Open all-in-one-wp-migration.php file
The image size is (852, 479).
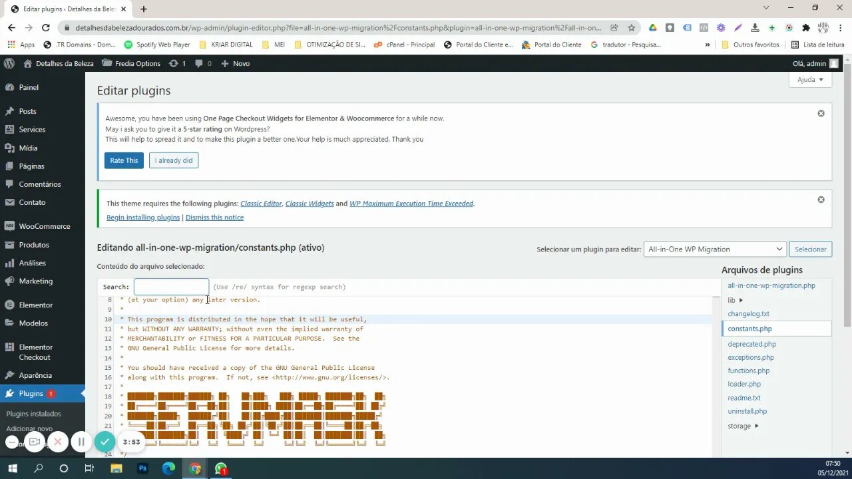tap(771, 285)
